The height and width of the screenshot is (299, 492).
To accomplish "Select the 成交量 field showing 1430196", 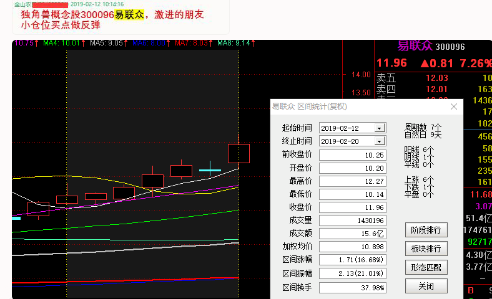I will click(x=353, y=221).
